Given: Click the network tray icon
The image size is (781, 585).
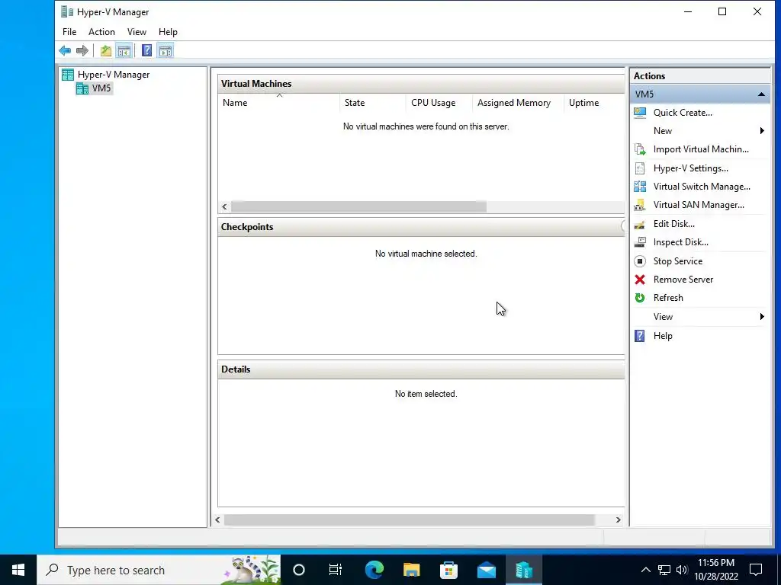Looking at the screenshot, I should point(664,570).
